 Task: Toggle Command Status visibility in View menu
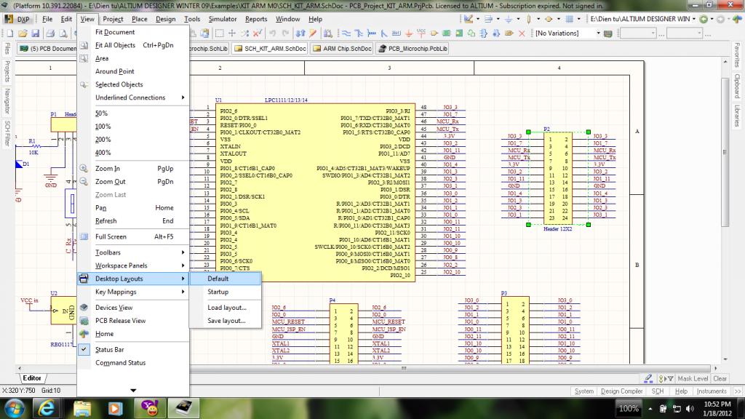pos(120,363)
